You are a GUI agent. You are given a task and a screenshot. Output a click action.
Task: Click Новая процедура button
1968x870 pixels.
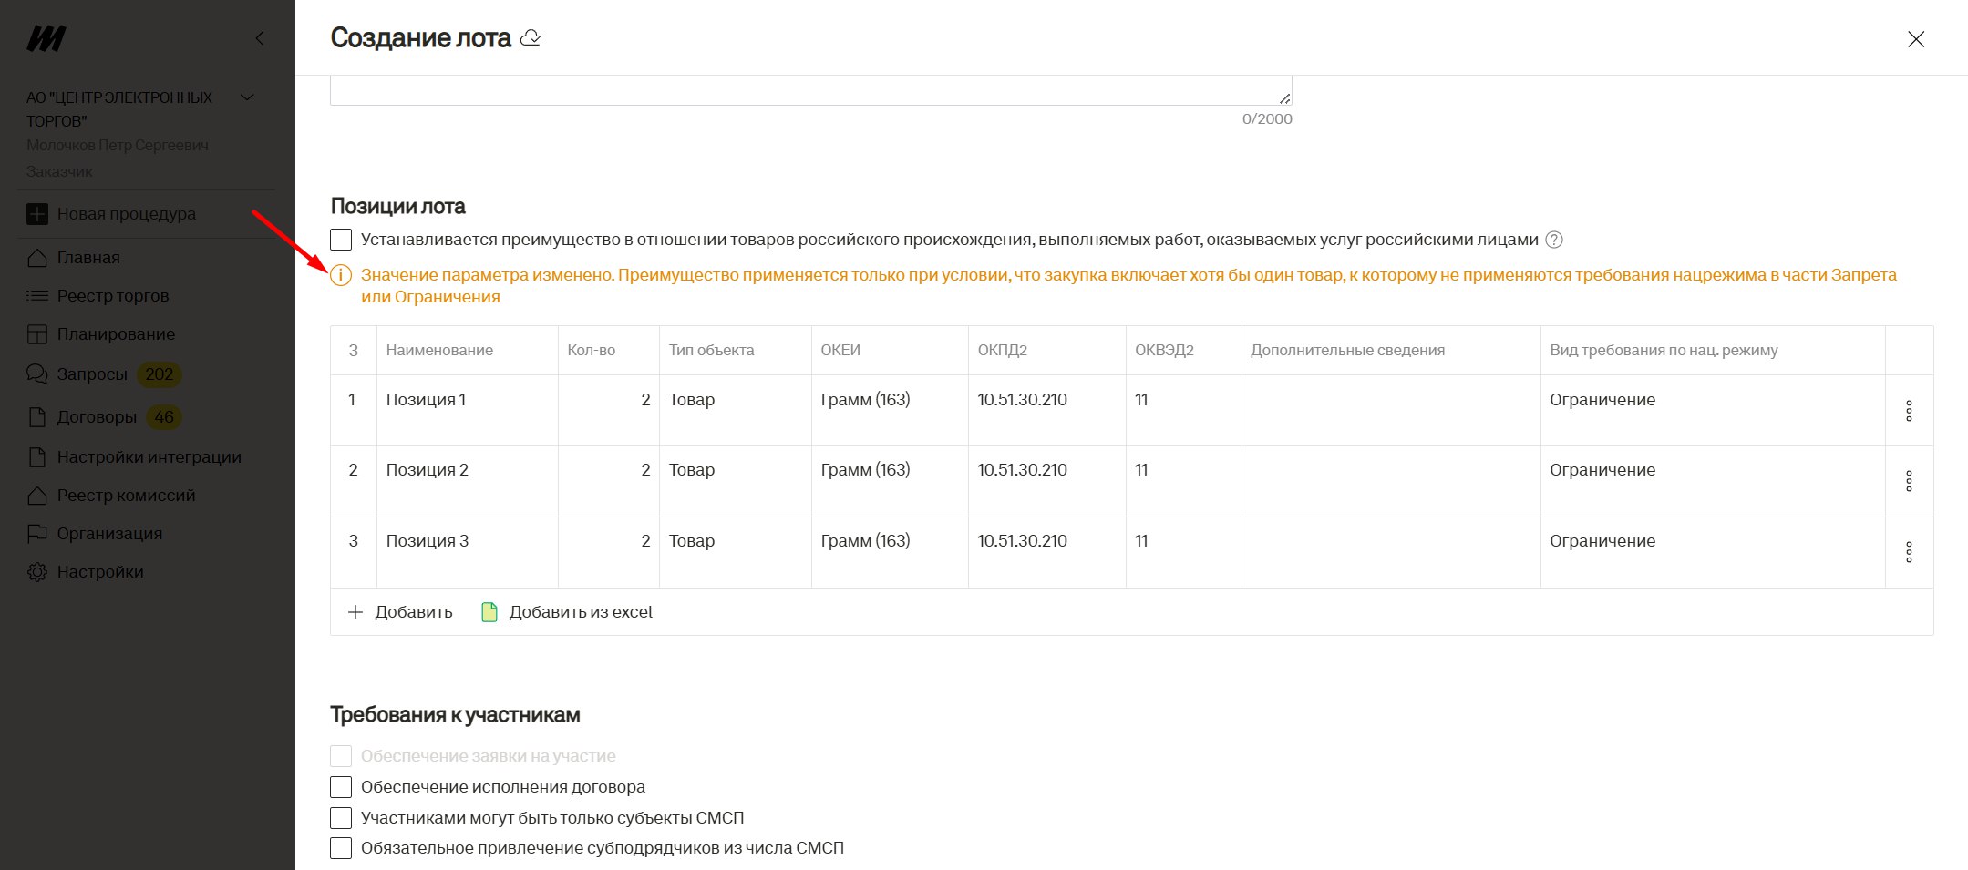point(126,214)
